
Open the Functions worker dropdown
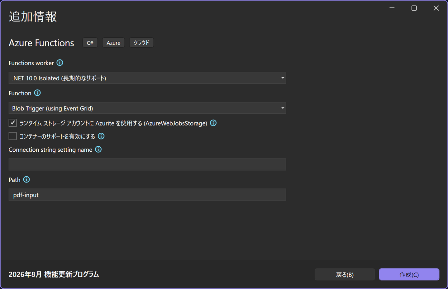[147, 78]
